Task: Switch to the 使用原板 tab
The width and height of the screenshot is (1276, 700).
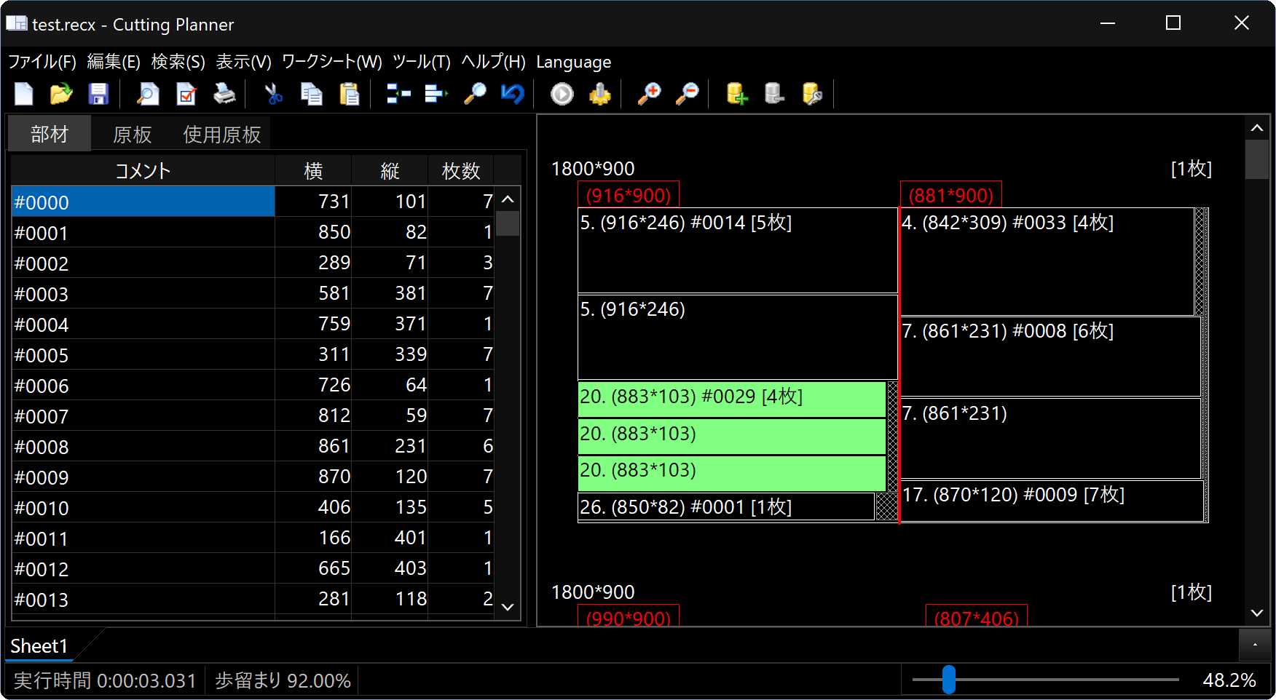Action: 222,135
